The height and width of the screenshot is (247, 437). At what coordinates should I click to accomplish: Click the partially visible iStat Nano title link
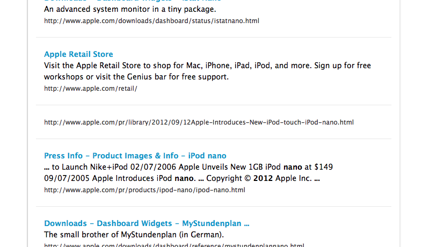[x=133, y=1]
